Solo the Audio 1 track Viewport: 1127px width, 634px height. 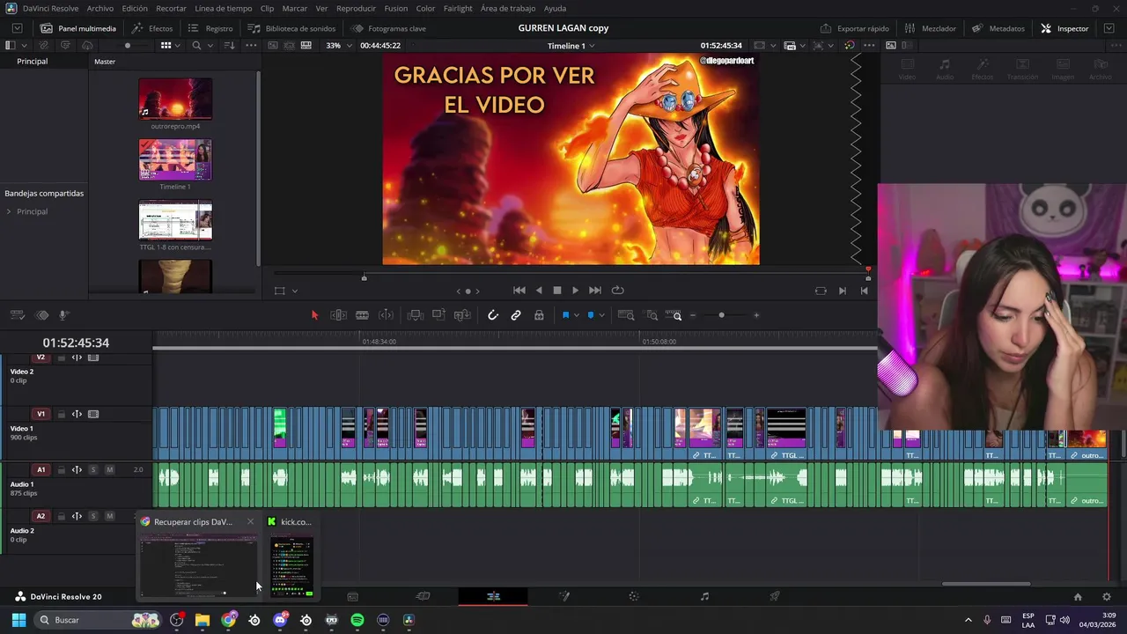point(92,469)
